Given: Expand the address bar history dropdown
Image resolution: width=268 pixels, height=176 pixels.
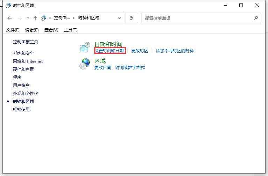Looking at the screenshot, I should click(119, 18).
